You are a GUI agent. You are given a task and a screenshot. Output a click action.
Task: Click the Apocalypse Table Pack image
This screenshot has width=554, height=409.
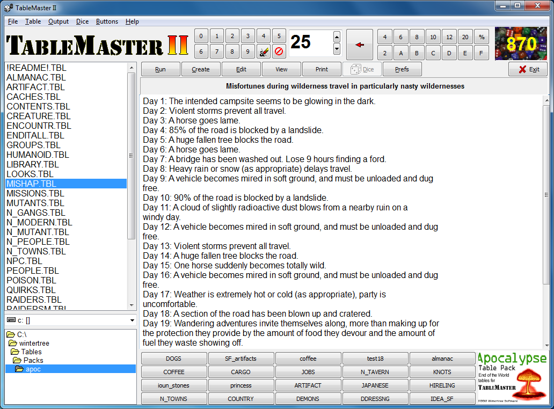(513, 377)
